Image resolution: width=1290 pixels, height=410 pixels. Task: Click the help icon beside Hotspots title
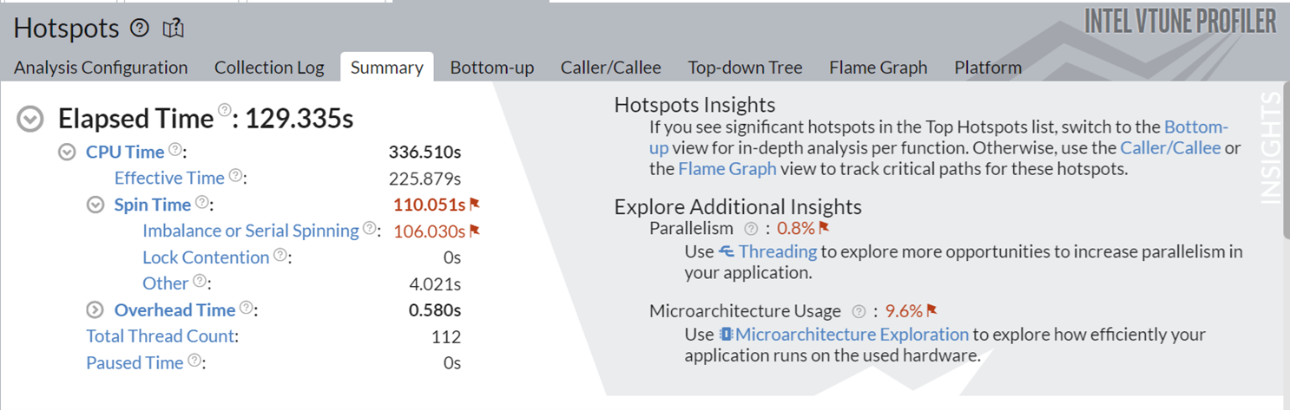tap(140, 29)
